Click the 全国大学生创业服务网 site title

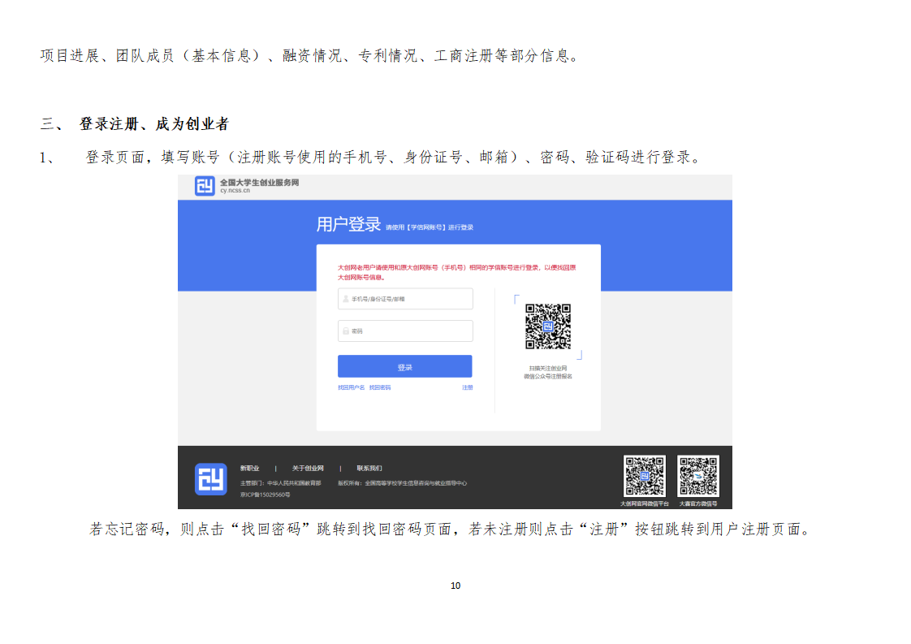[x=259, y=183]
